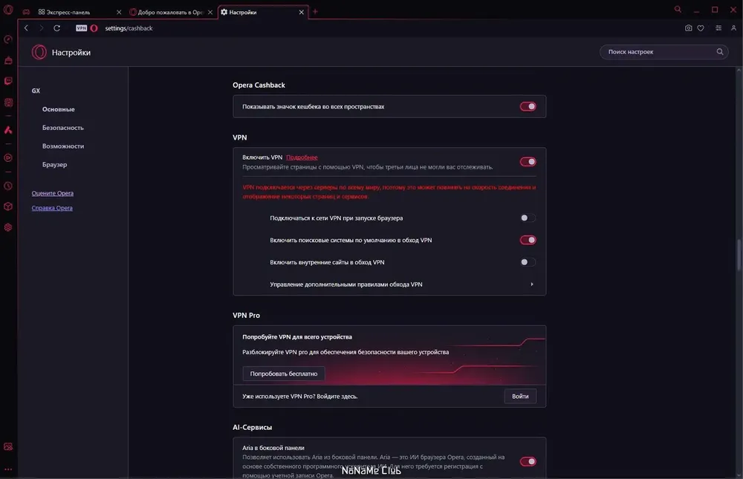Enable internal sites bypass VPN switch
The height and width of the screenshot is (479, 743).
[528, 262]
